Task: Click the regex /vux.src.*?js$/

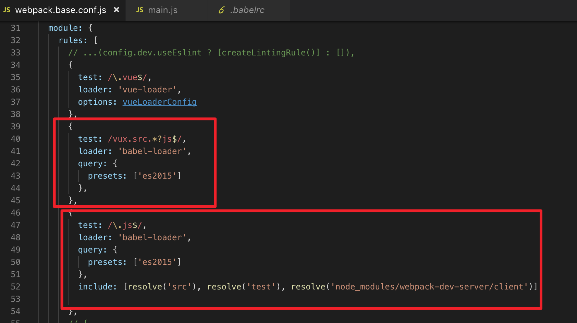Action: coord(145,139)
